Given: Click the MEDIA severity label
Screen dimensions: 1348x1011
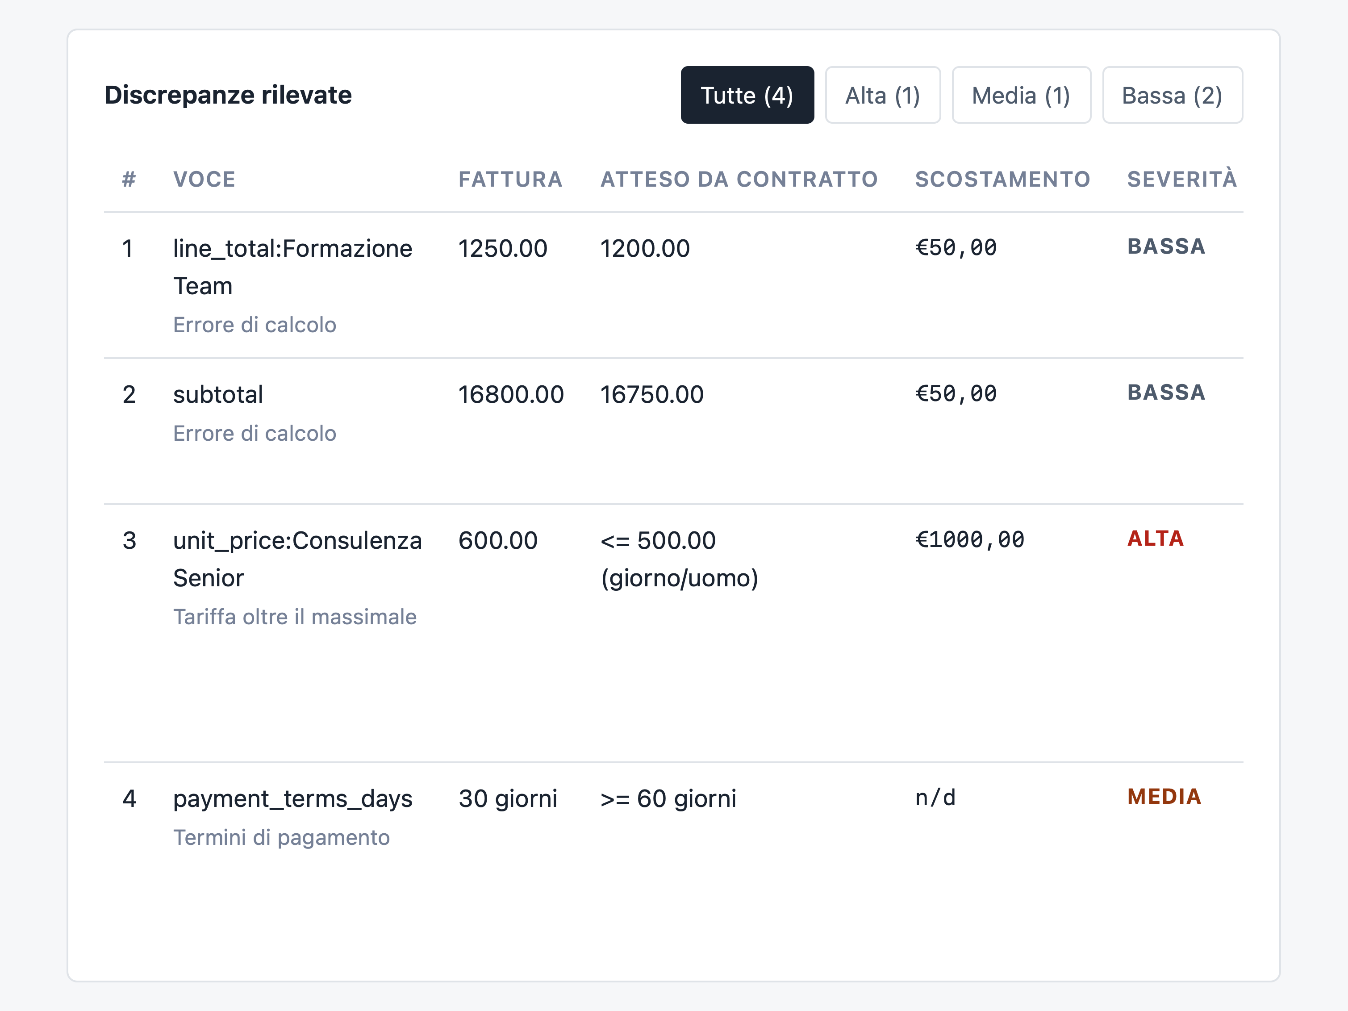Looking at the screenshot, I should 1164,797.
